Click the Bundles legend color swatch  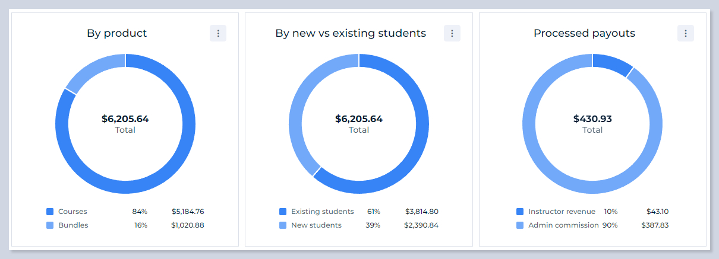pos(50,225)
